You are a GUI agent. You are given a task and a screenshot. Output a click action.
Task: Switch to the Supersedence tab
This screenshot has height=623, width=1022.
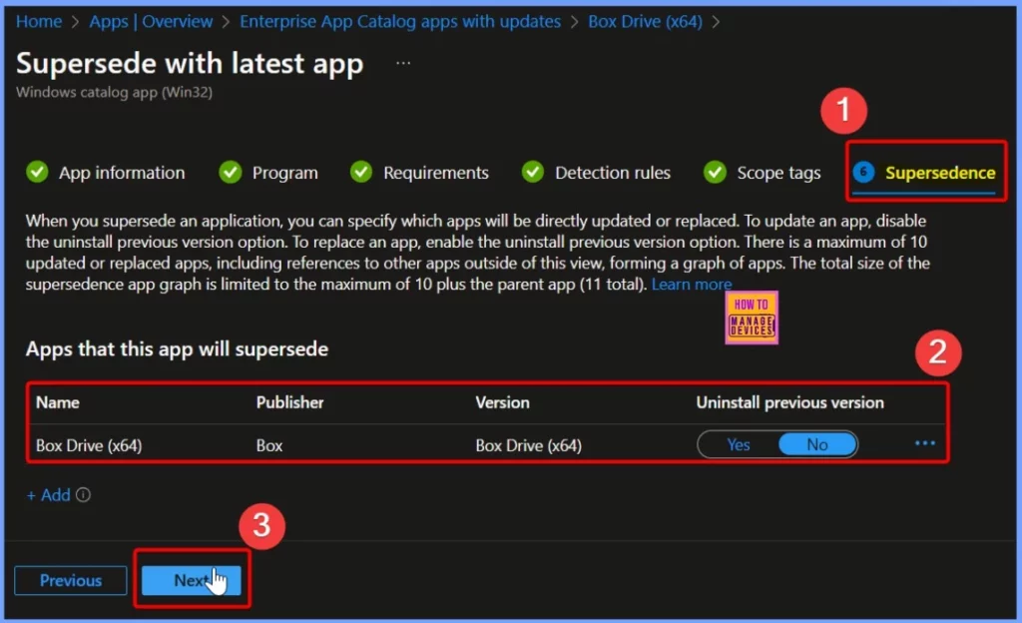point(939,173)
